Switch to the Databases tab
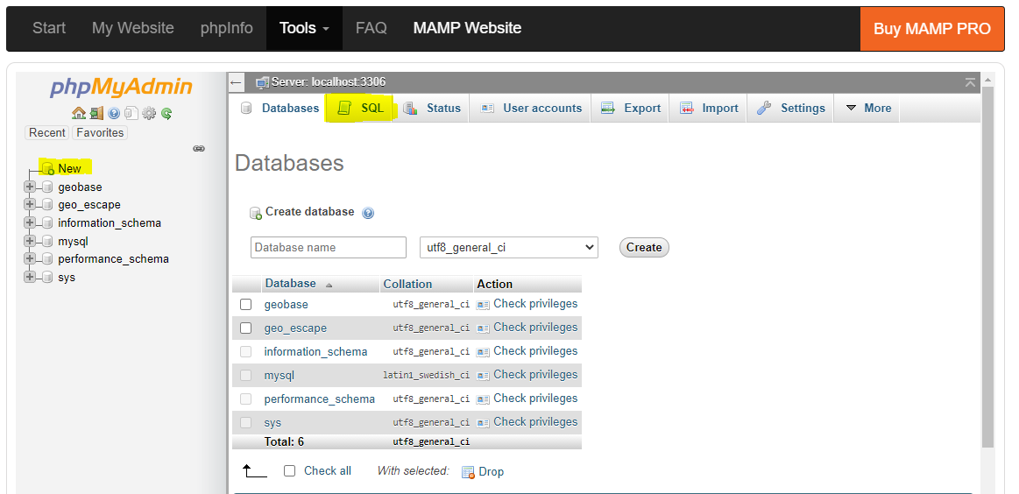This screenshot has height=494, width=1019. [x=280, y=108]
